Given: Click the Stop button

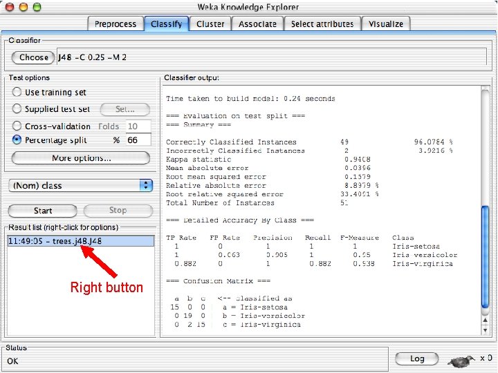Looking at the screenshot, I should [x=118, y=210].
